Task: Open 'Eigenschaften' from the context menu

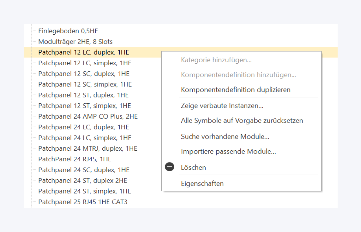Action: tap(202, 183)
